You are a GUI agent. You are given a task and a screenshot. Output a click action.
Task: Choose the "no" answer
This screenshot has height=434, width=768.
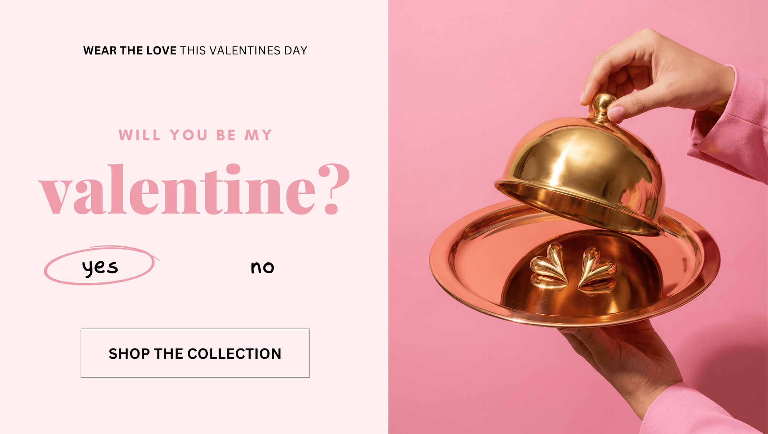(x=262, y=267)
